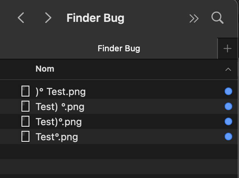
Task: Toggle sort order using the column arrow
Action: click(228, 69)
